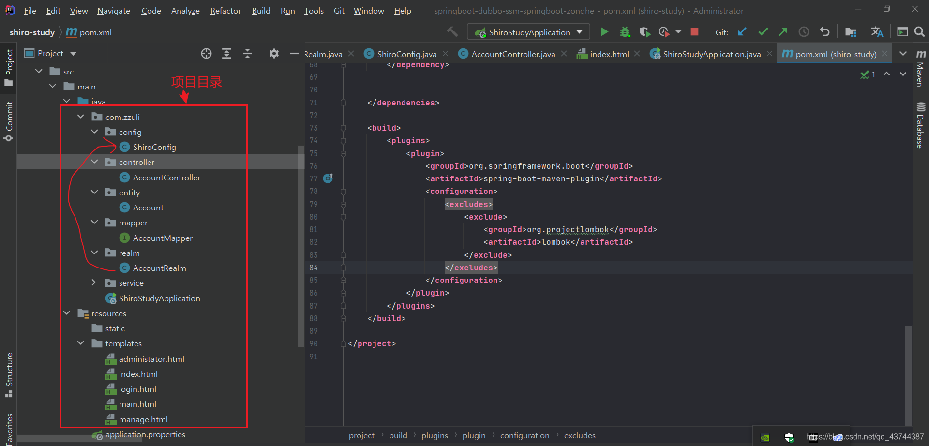The height and width of the screenshot is (446, 929).
Task: Commit changes with Git green checkmark icon
Action: [763, 32]
